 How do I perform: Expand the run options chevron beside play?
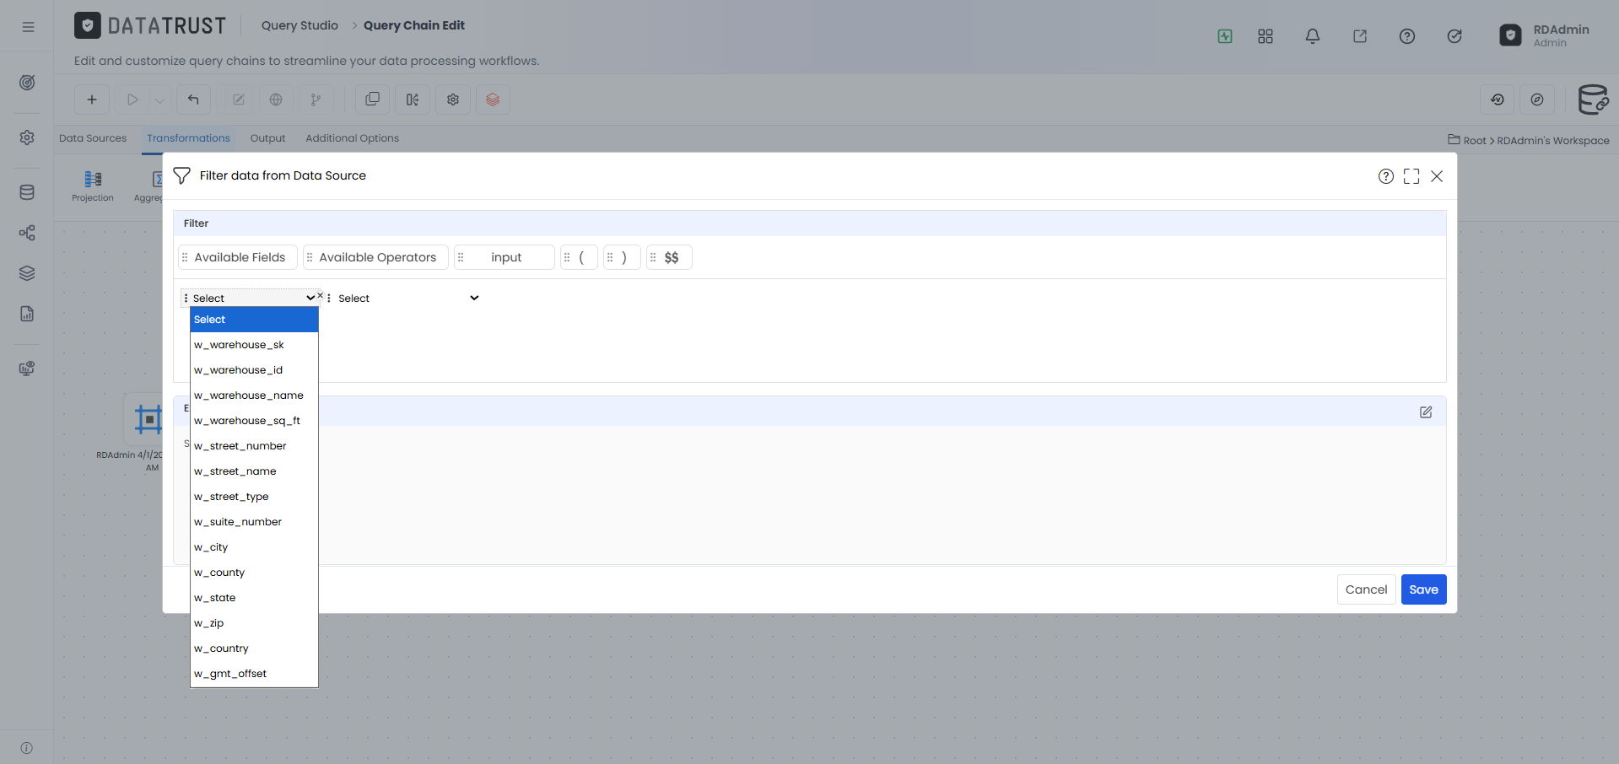pyautogui.click(x=159, y=100)
